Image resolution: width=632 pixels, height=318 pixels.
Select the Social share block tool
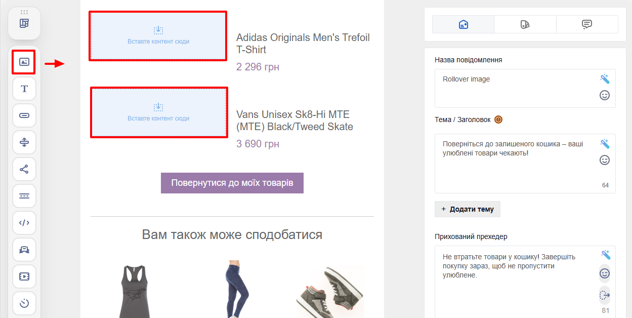click(24, 169)
